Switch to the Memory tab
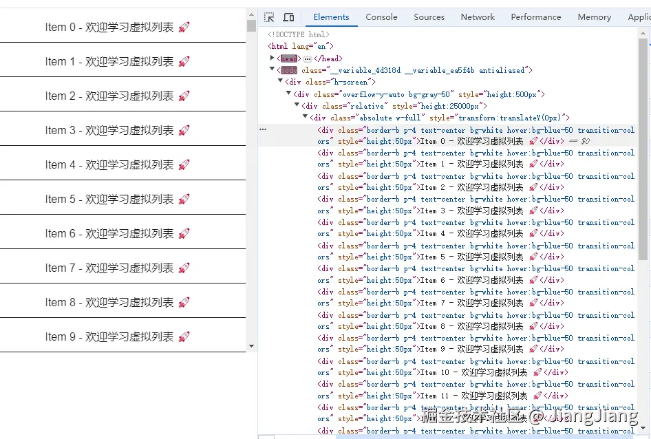 pos(593,17)
